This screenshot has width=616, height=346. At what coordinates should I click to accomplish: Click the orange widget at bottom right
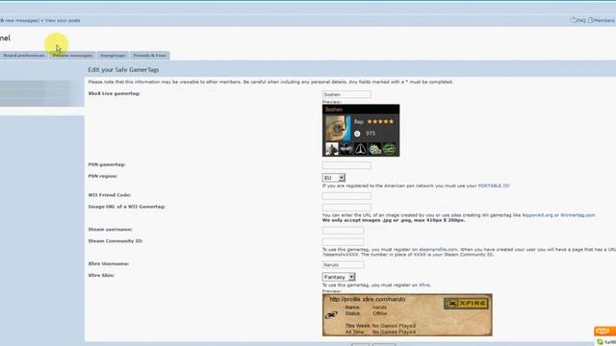(605, 331)
